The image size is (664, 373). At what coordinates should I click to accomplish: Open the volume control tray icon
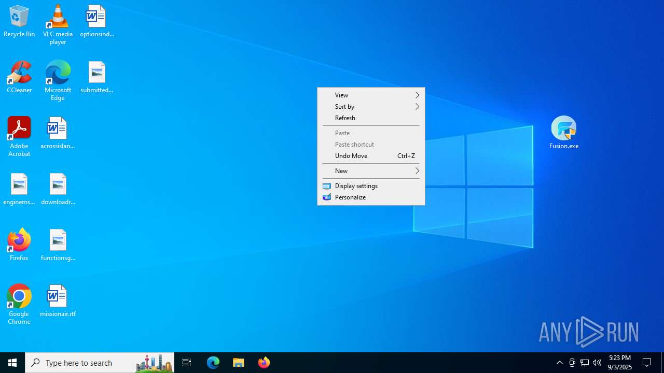coord(597,363)
